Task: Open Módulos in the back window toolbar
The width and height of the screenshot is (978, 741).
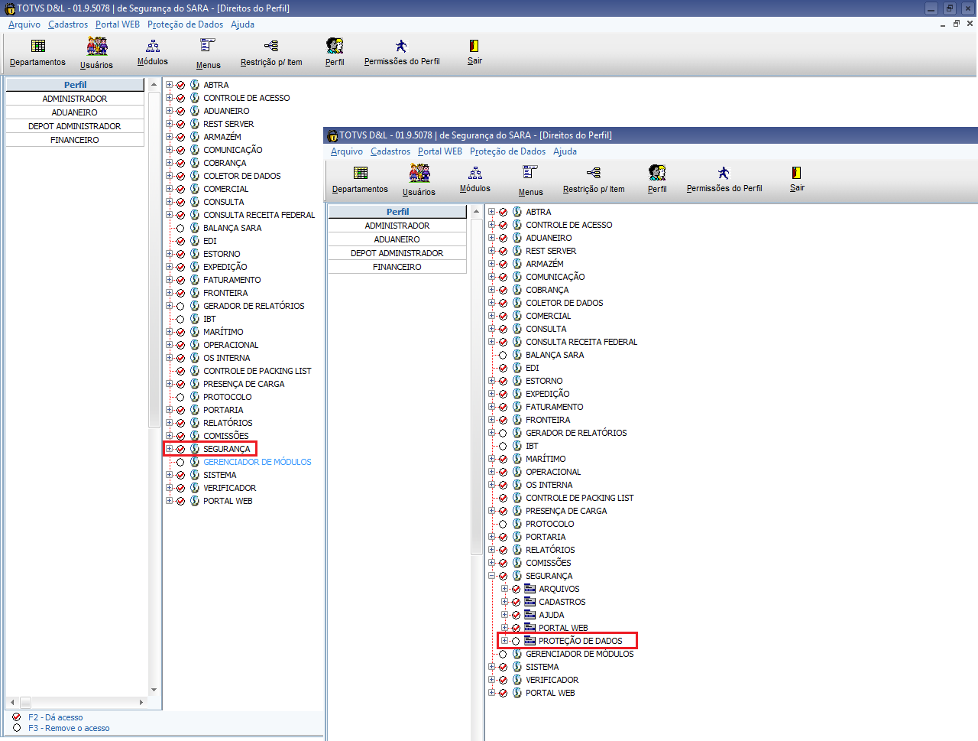Action: (x=153, y=53)
